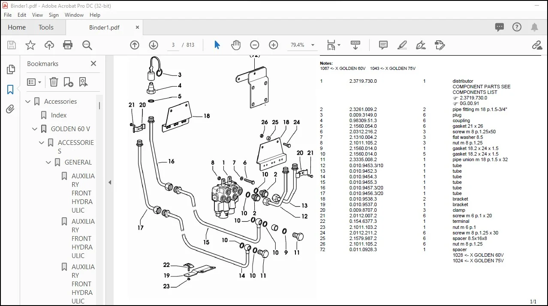This screenshot has width=548, height=306.
Task: Share a link to this file
Action: pos(537,45)
